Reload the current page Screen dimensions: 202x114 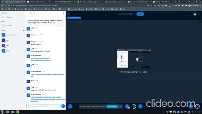pos(9,6)
